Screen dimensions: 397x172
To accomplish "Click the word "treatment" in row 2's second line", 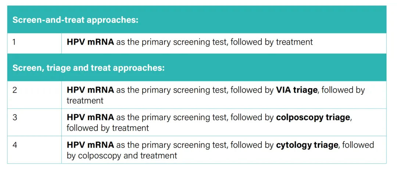I will [85, 101].
